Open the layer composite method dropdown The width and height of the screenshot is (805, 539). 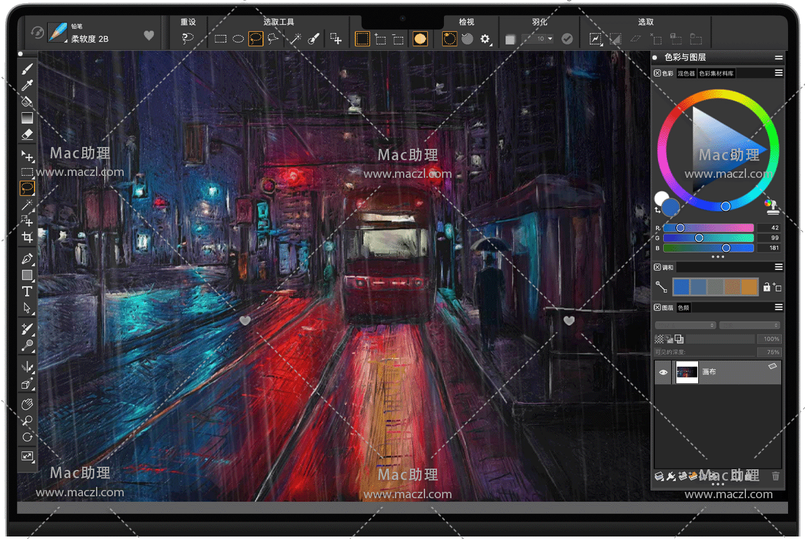coord(686,325)
